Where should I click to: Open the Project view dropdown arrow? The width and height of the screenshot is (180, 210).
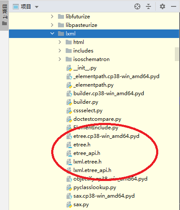tap(37, 7)
